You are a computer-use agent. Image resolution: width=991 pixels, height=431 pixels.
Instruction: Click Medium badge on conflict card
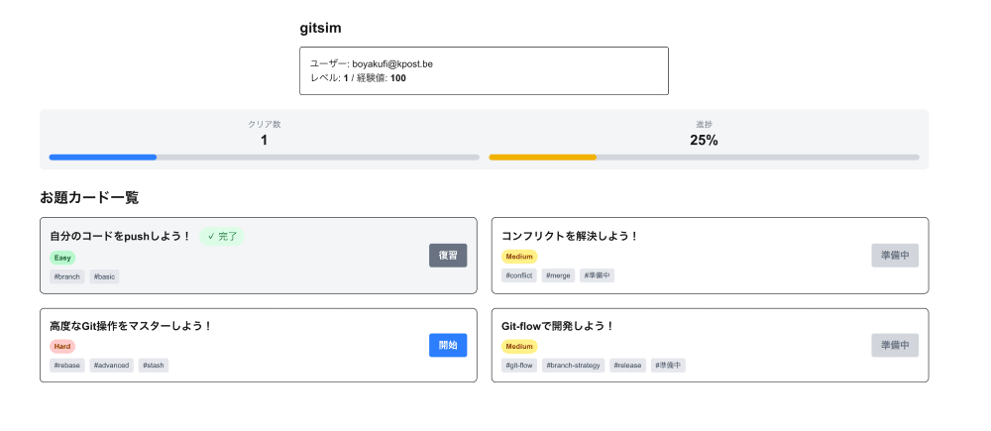tap(519, 257)
